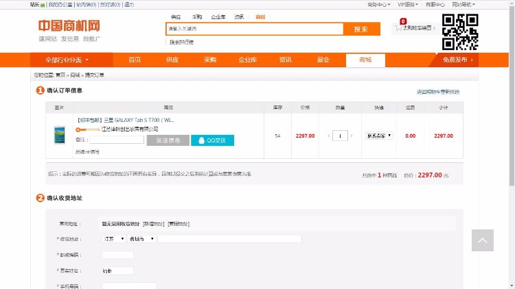Decrease quantity with left arrow

(329, 136)
